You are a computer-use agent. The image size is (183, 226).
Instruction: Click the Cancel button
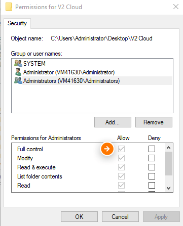120,216
